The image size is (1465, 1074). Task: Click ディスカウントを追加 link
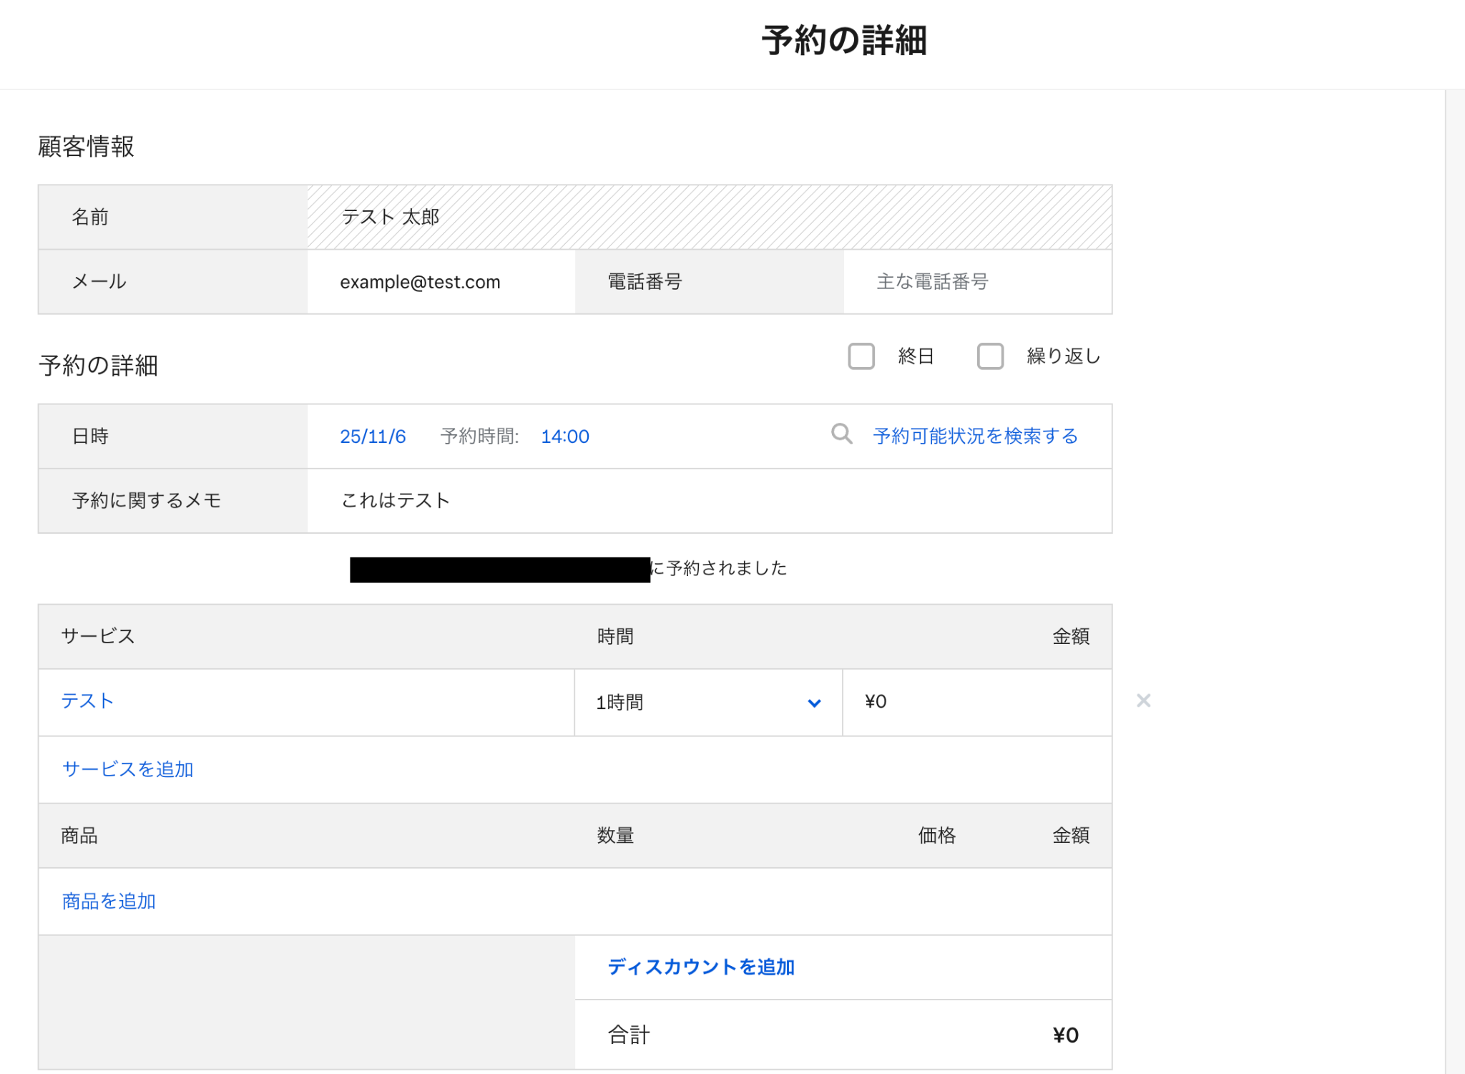coord(700,967)
